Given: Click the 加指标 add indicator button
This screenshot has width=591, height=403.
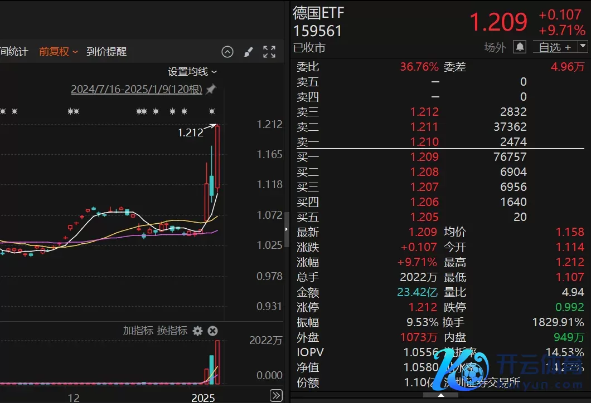Looking at the screenshot, I should 138,331.
